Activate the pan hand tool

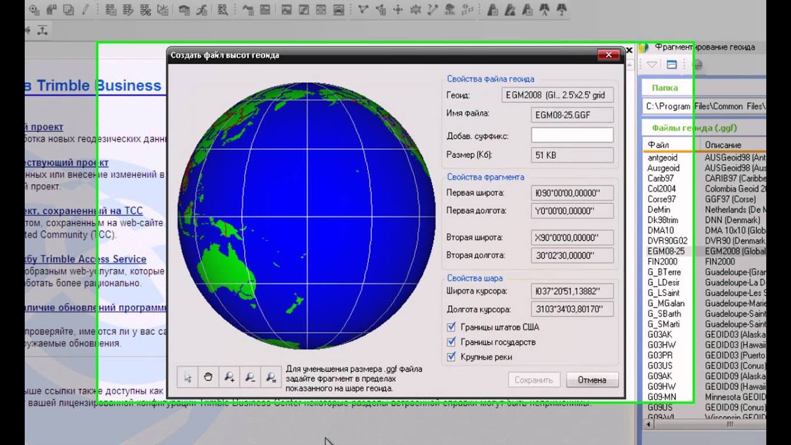click(208, 377)
